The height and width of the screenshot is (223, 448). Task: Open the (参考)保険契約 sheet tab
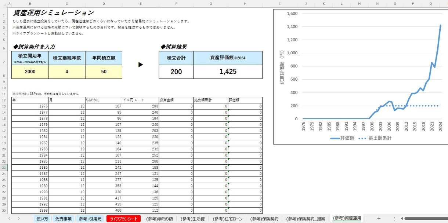(264, 219)
